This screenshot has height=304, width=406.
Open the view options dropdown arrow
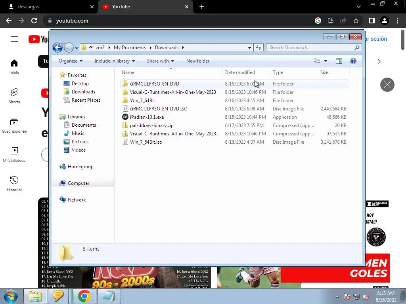point(326,61)
